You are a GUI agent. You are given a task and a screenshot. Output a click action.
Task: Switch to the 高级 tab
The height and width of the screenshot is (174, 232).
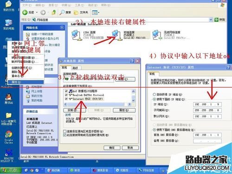pyautogui.click(x=75, y=68)
